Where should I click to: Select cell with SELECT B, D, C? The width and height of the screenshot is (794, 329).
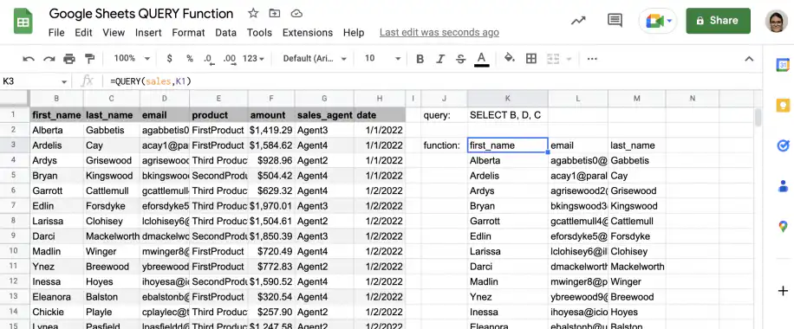click(x=507, y=115)
